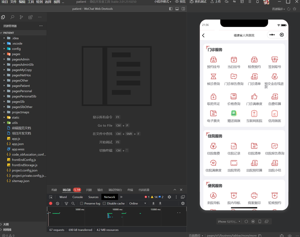This screenshot has width=300, height=237.
Task: Open the network filter funnel icon
Action: pyautogui.click(x=66, y=203)
